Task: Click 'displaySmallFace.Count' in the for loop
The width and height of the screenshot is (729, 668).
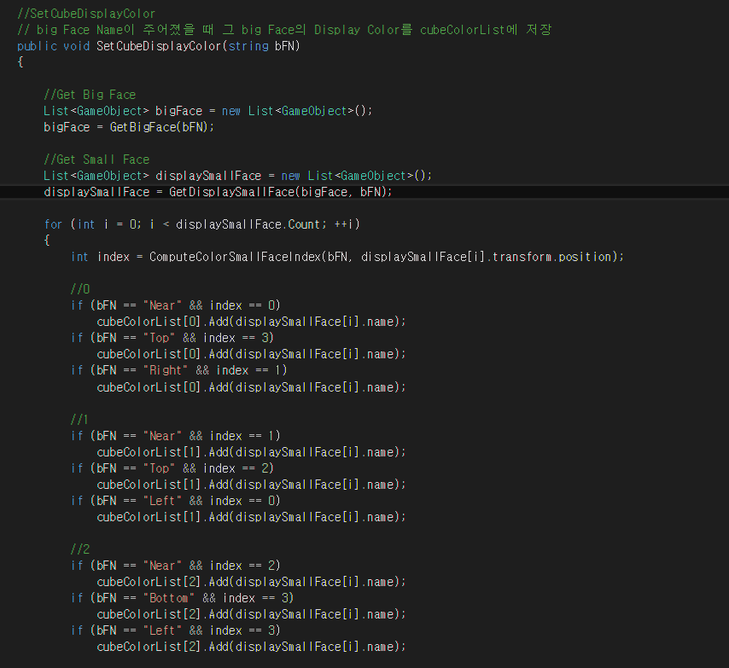Action: pos(248,224)
